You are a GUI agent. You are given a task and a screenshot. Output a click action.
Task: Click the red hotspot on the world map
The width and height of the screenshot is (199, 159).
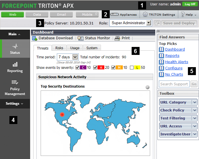(62, 115)
